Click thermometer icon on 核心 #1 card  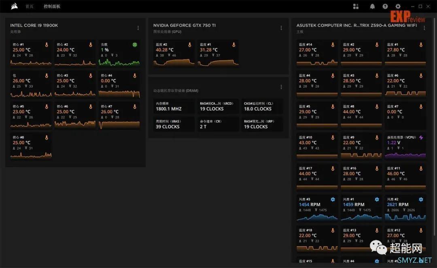pyautogui.click(x=47, y=44)
